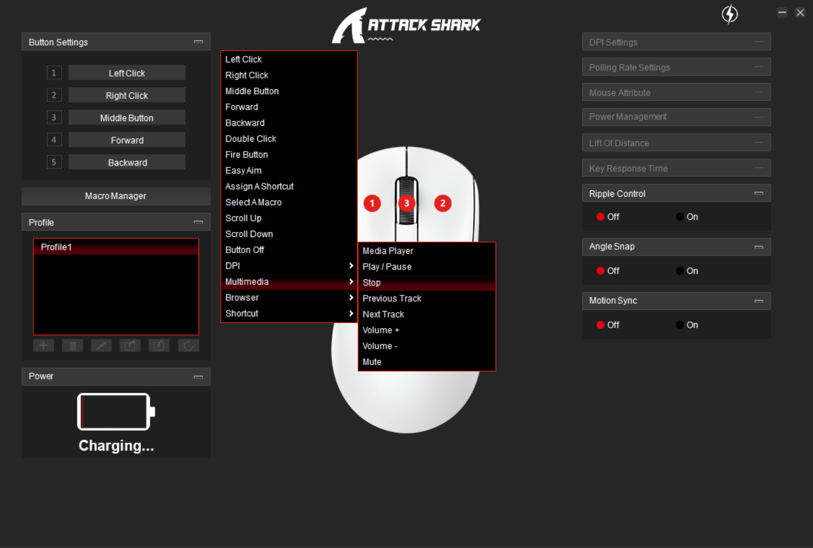Select Stop in Multimedia submenu
Image resolution: width=813 pixels, height=548 pixels.
coord(427,283)
